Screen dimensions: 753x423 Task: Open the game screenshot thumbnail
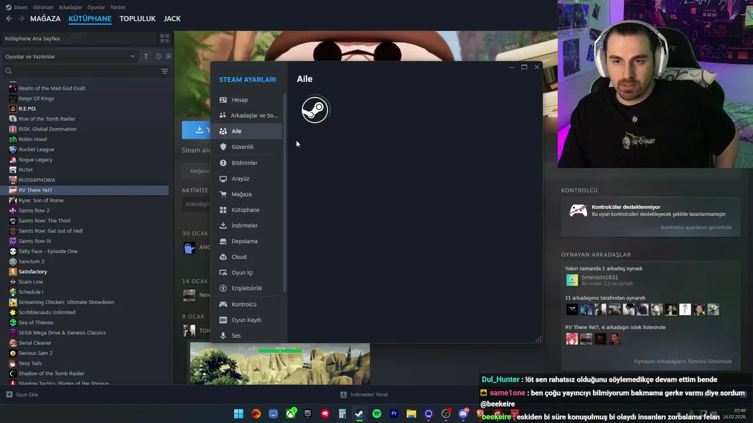(x=280, y=364)
